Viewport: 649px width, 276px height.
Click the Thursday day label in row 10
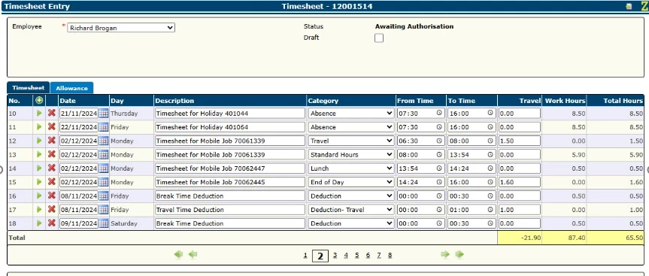(x=124, y=114)
